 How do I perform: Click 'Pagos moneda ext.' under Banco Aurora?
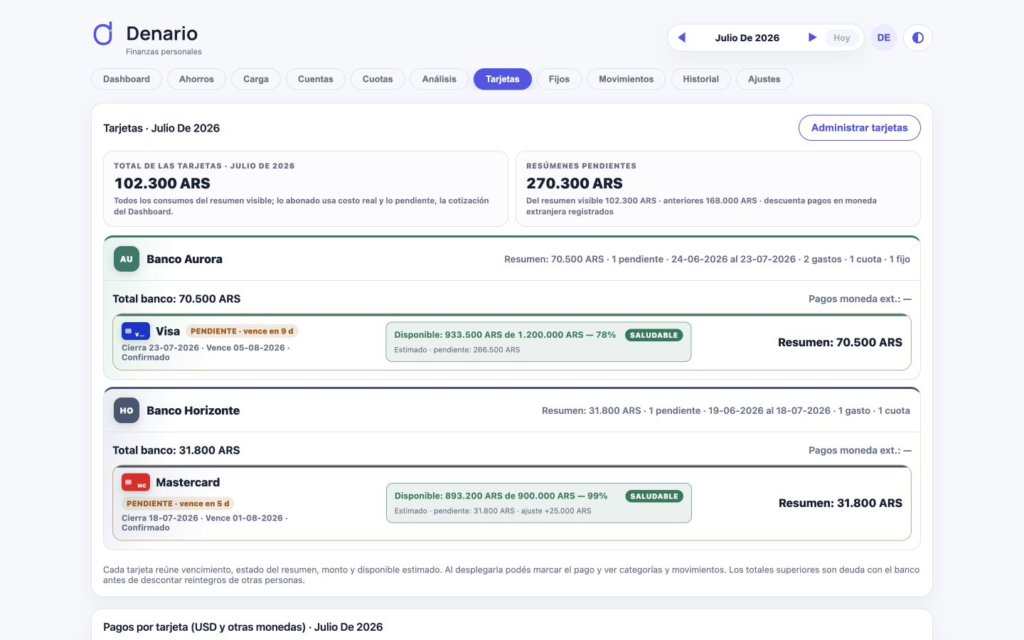click(860, 299)
